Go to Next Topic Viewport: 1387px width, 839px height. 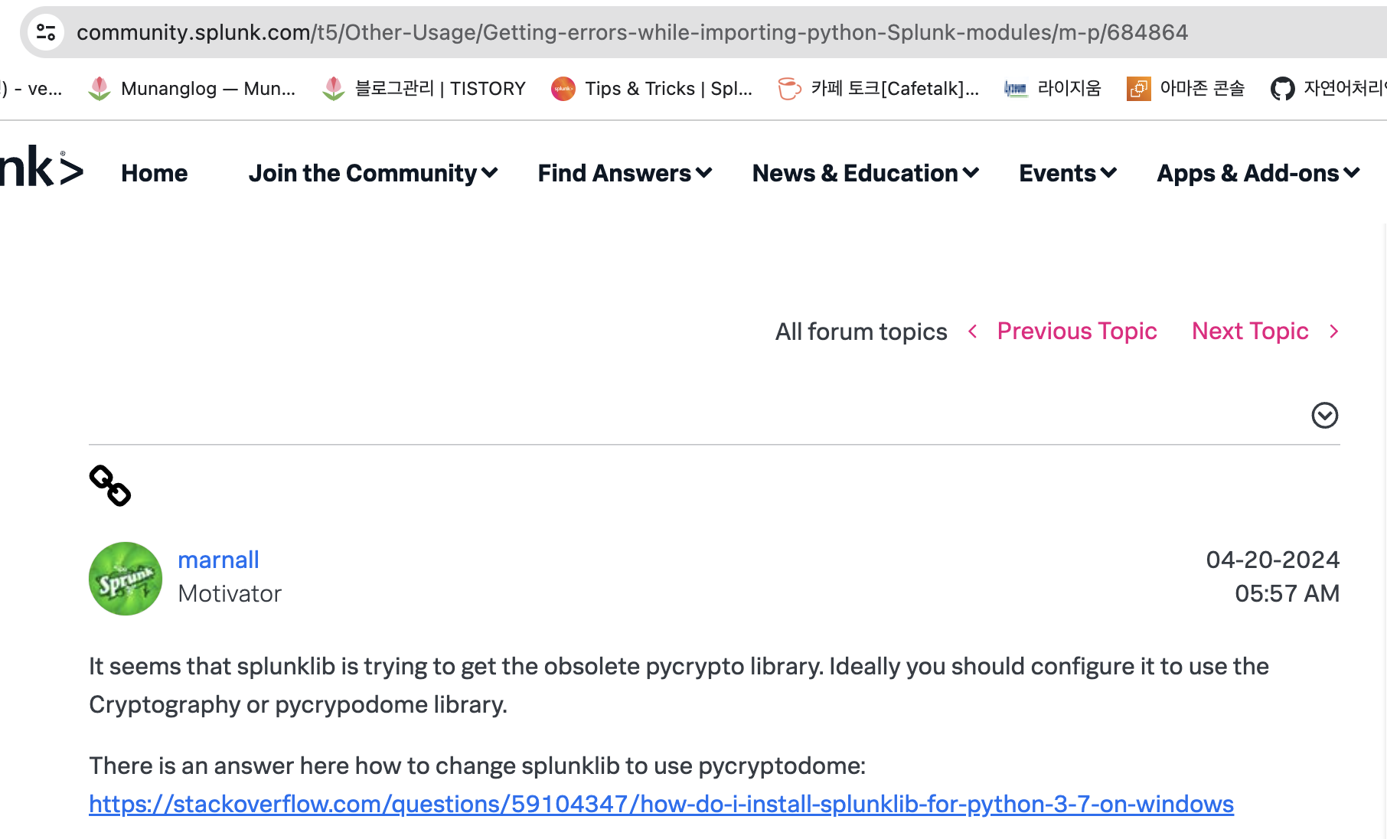(x=1250, y=331)
